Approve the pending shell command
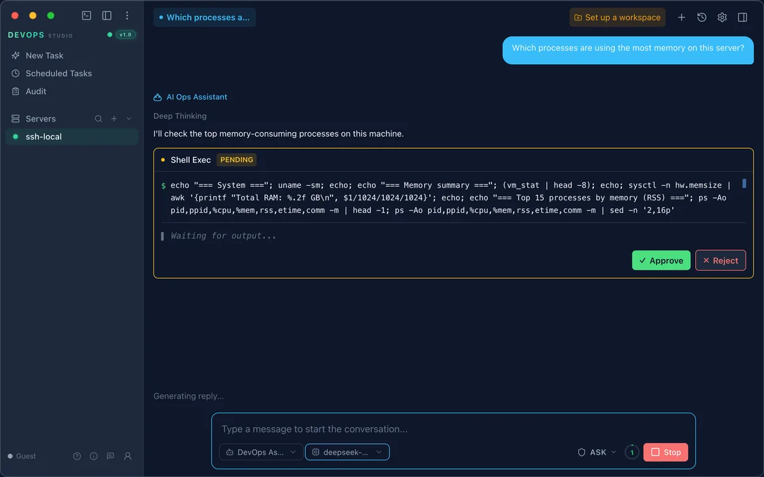Viewport: 764px width, 477px height. [661, 261]
